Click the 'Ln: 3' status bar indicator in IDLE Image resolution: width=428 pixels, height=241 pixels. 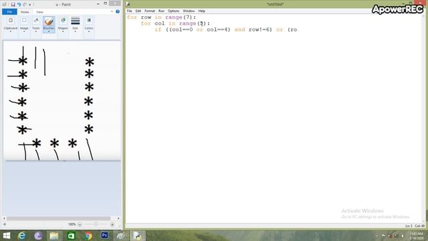coord(409,226)
